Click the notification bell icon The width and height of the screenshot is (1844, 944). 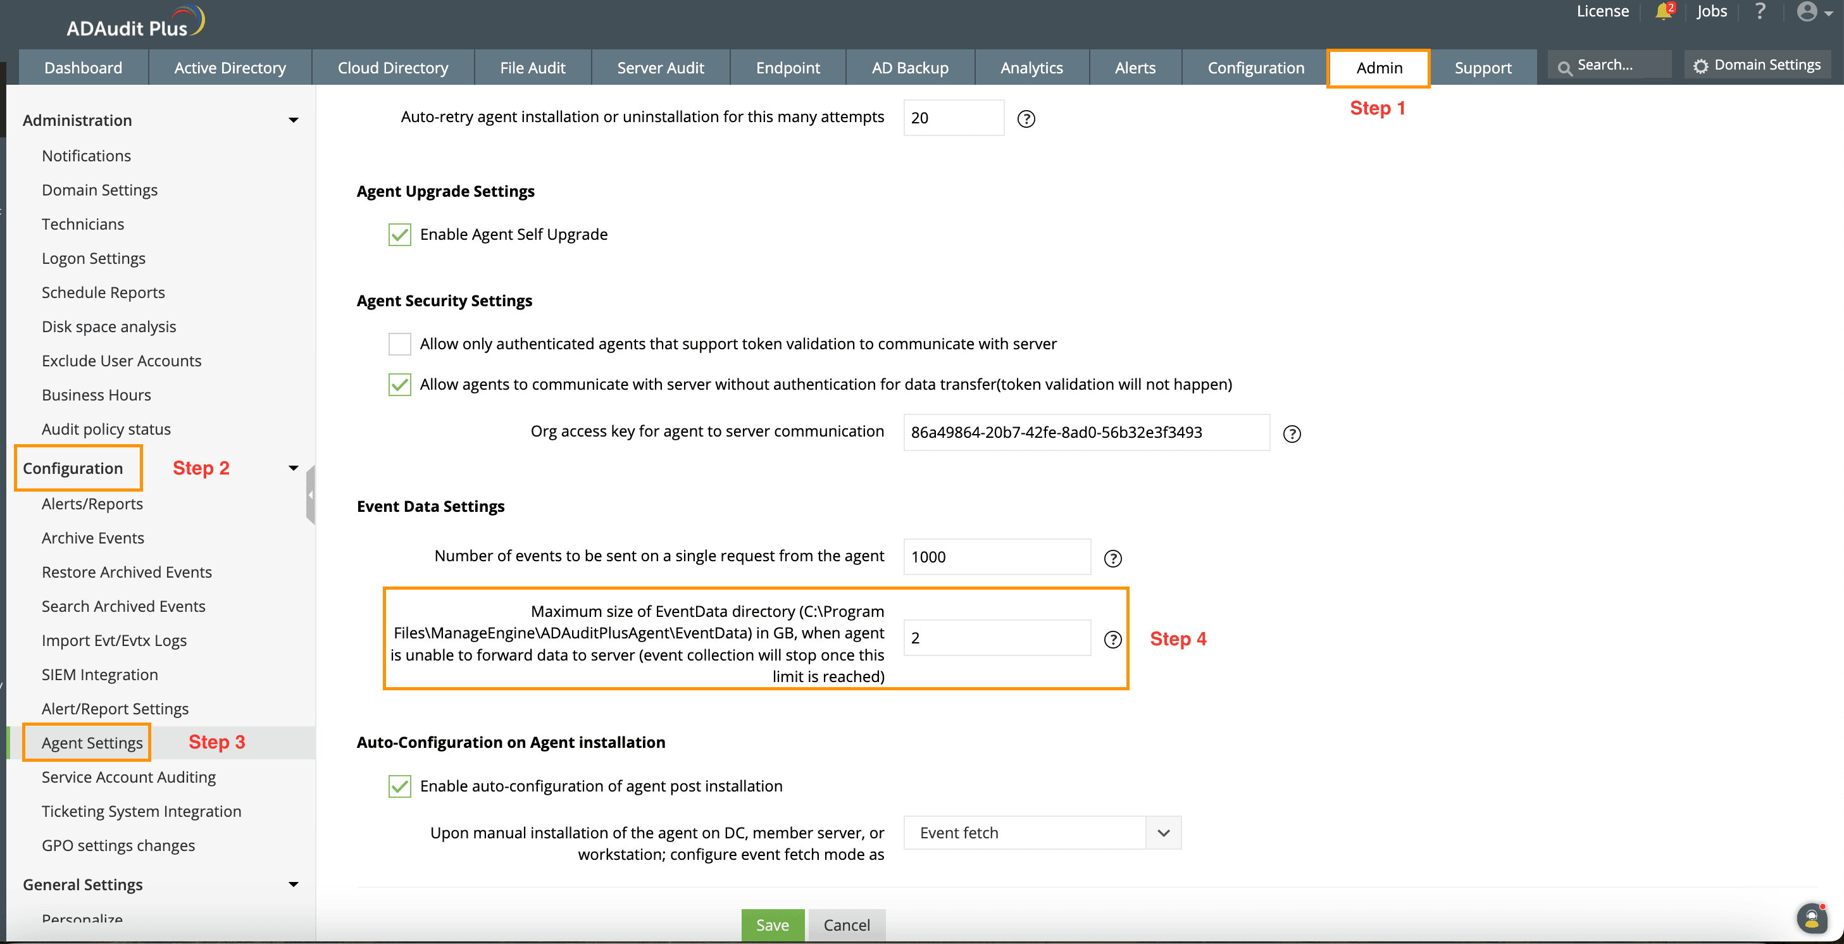(x=1663, y=12)
